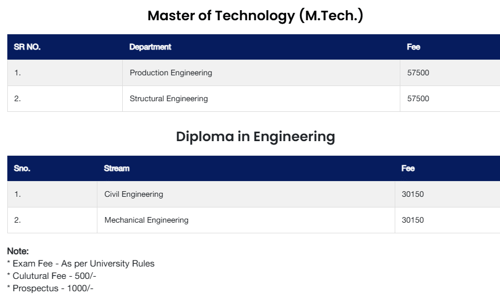Select the Production Engineering cell
This screenshot has width=500, height=298.
(x=171, y=73)
